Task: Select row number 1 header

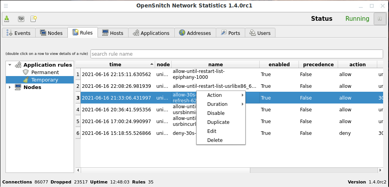Action: [x=78, y=74]
